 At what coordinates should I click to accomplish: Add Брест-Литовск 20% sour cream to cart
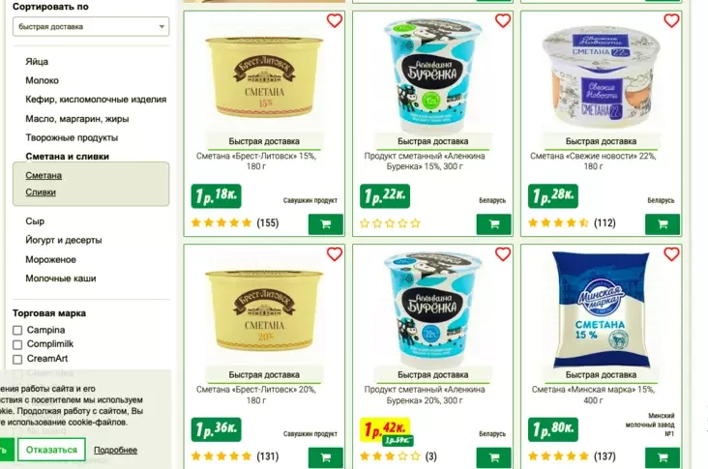pos(326,457)
